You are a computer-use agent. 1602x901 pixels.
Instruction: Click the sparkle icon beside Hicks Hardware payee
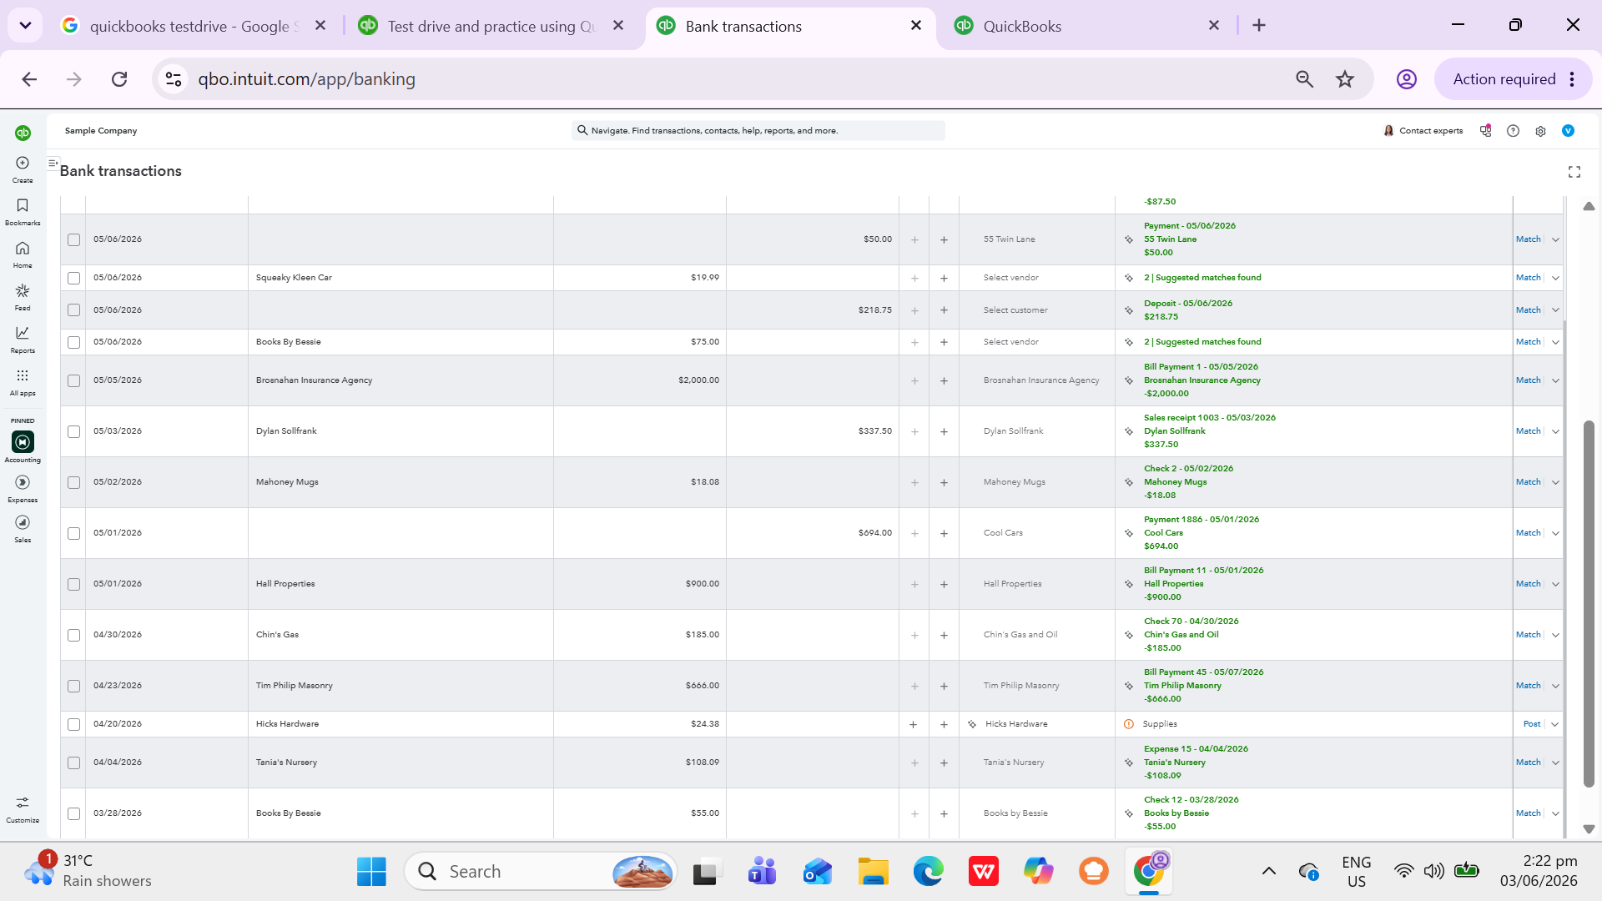pos(972,724)
